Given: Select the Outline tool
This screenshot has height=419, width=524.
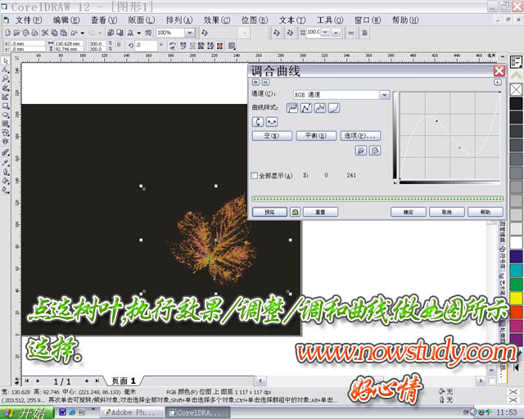Looking at the screenshot, I should click(6, 172).
